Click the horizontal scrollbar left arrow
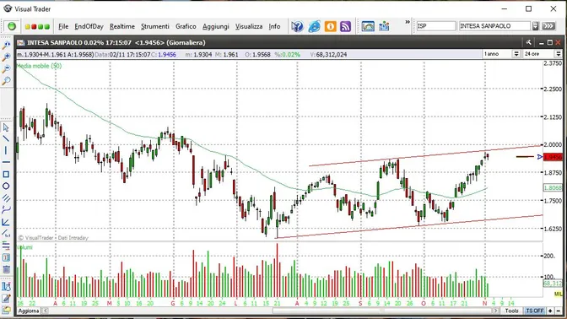Viewport: 567px width, 319px height. pos(46,311)
